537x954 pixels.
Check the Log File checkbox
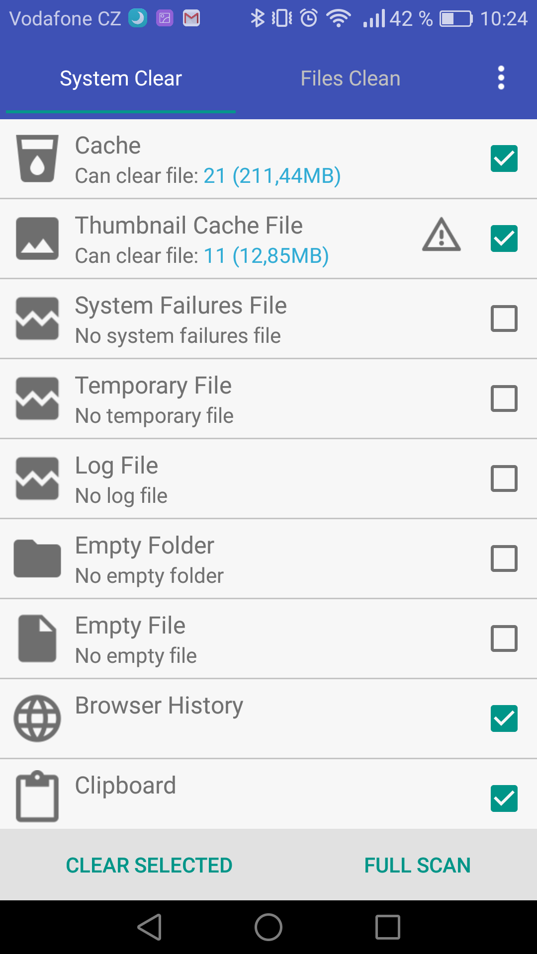(504, 478)
